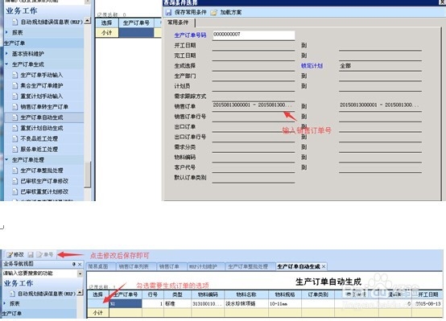The width and height of the screenshot is (446, 321).
Task: Click the 出口订单行号 start input field
Action: tap(254, 137)
